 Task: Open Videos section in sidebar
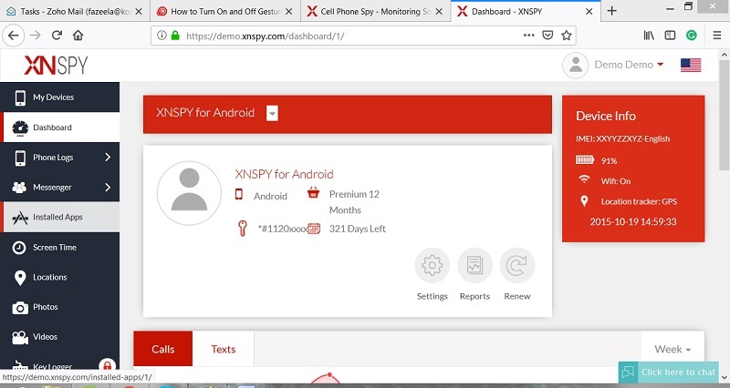pos(59,337)
